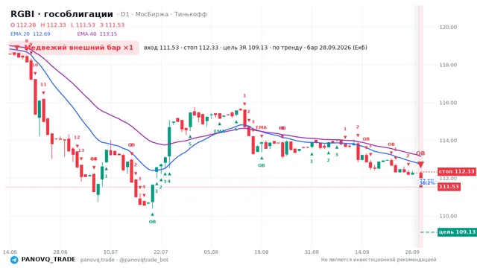Viewport: 477px width, 268px height.
Task: Click the 'D1 · МосБиржа · Тинькофф' subtitle
Action: tap(164, 14)
